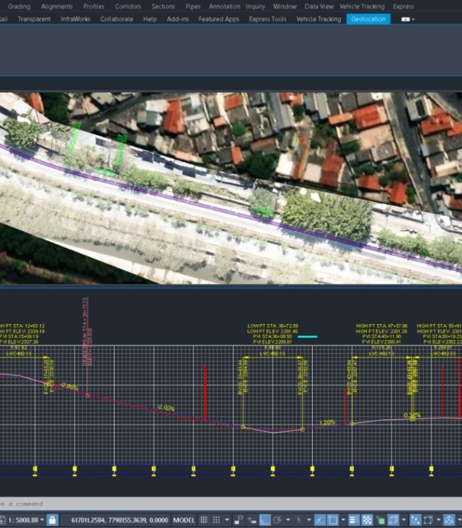Click the cyan line swatch in profile view
Screen dimensions: 462x528
coord(308,337)
